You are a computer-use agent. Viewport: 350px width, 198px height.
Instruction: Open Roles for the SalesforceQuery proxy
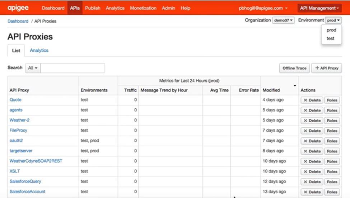(332, 182)
